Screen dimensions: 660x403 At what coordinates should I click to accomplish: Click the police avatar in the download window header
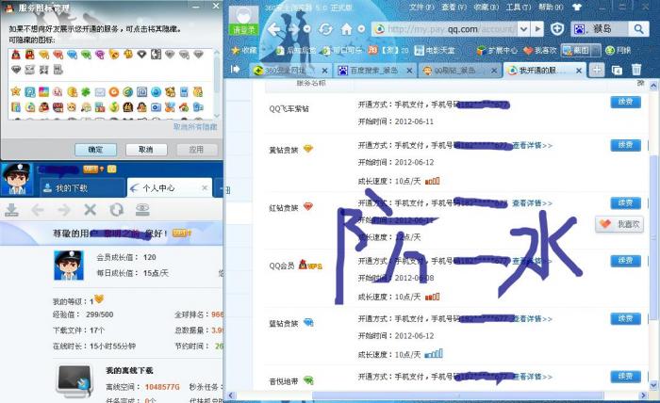pos(17,179)
